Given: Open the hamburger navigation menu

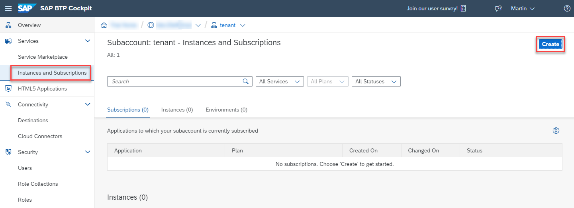Looking at the screenshot, I should coord(8,8).
